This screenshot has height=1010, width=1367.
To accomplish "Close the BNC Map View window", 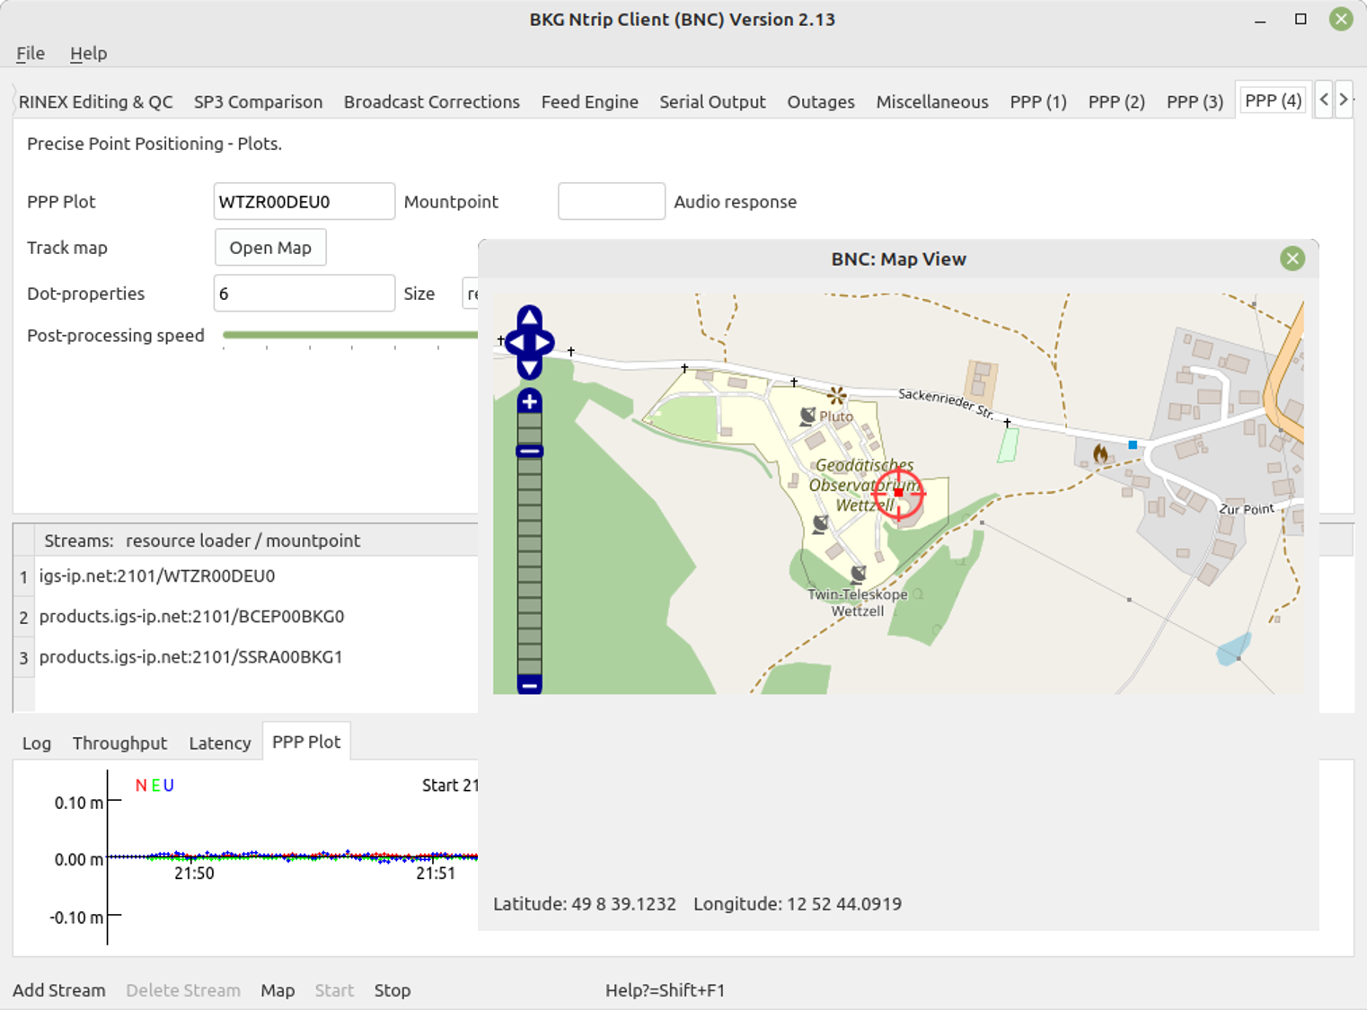I will [x=1292, y=259].
